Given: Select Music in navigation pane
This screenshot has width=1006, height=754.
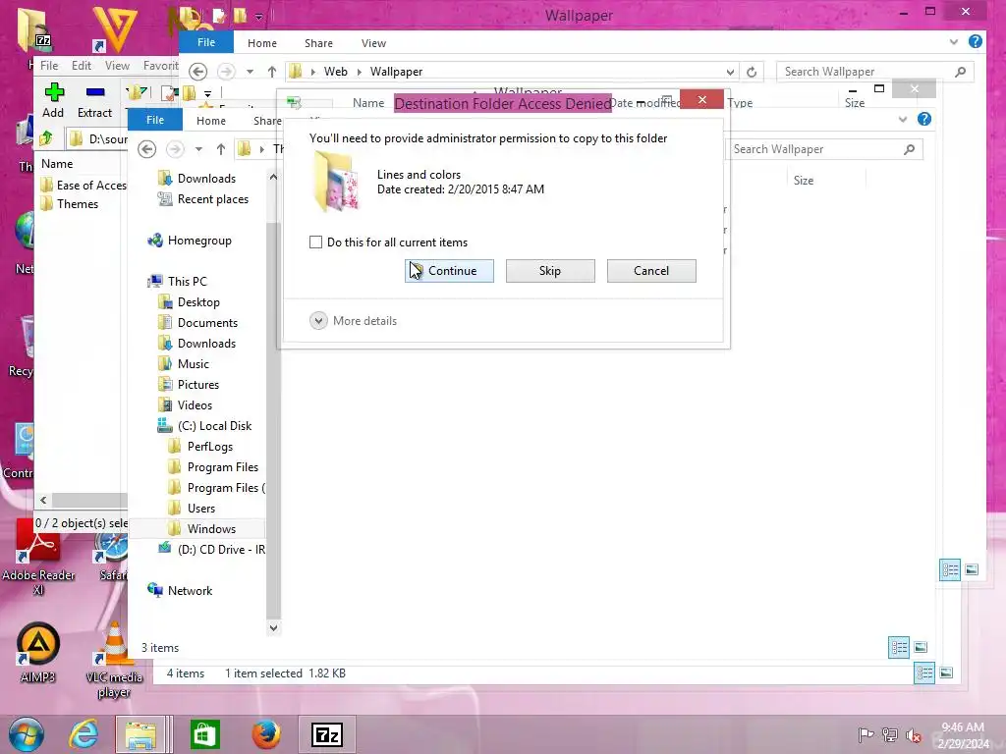Looking at the screenshot, I should 184,364.
